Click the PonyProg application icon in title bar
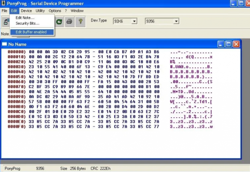The width and height of the screenshot is (250, 172). tap(4, 4)
